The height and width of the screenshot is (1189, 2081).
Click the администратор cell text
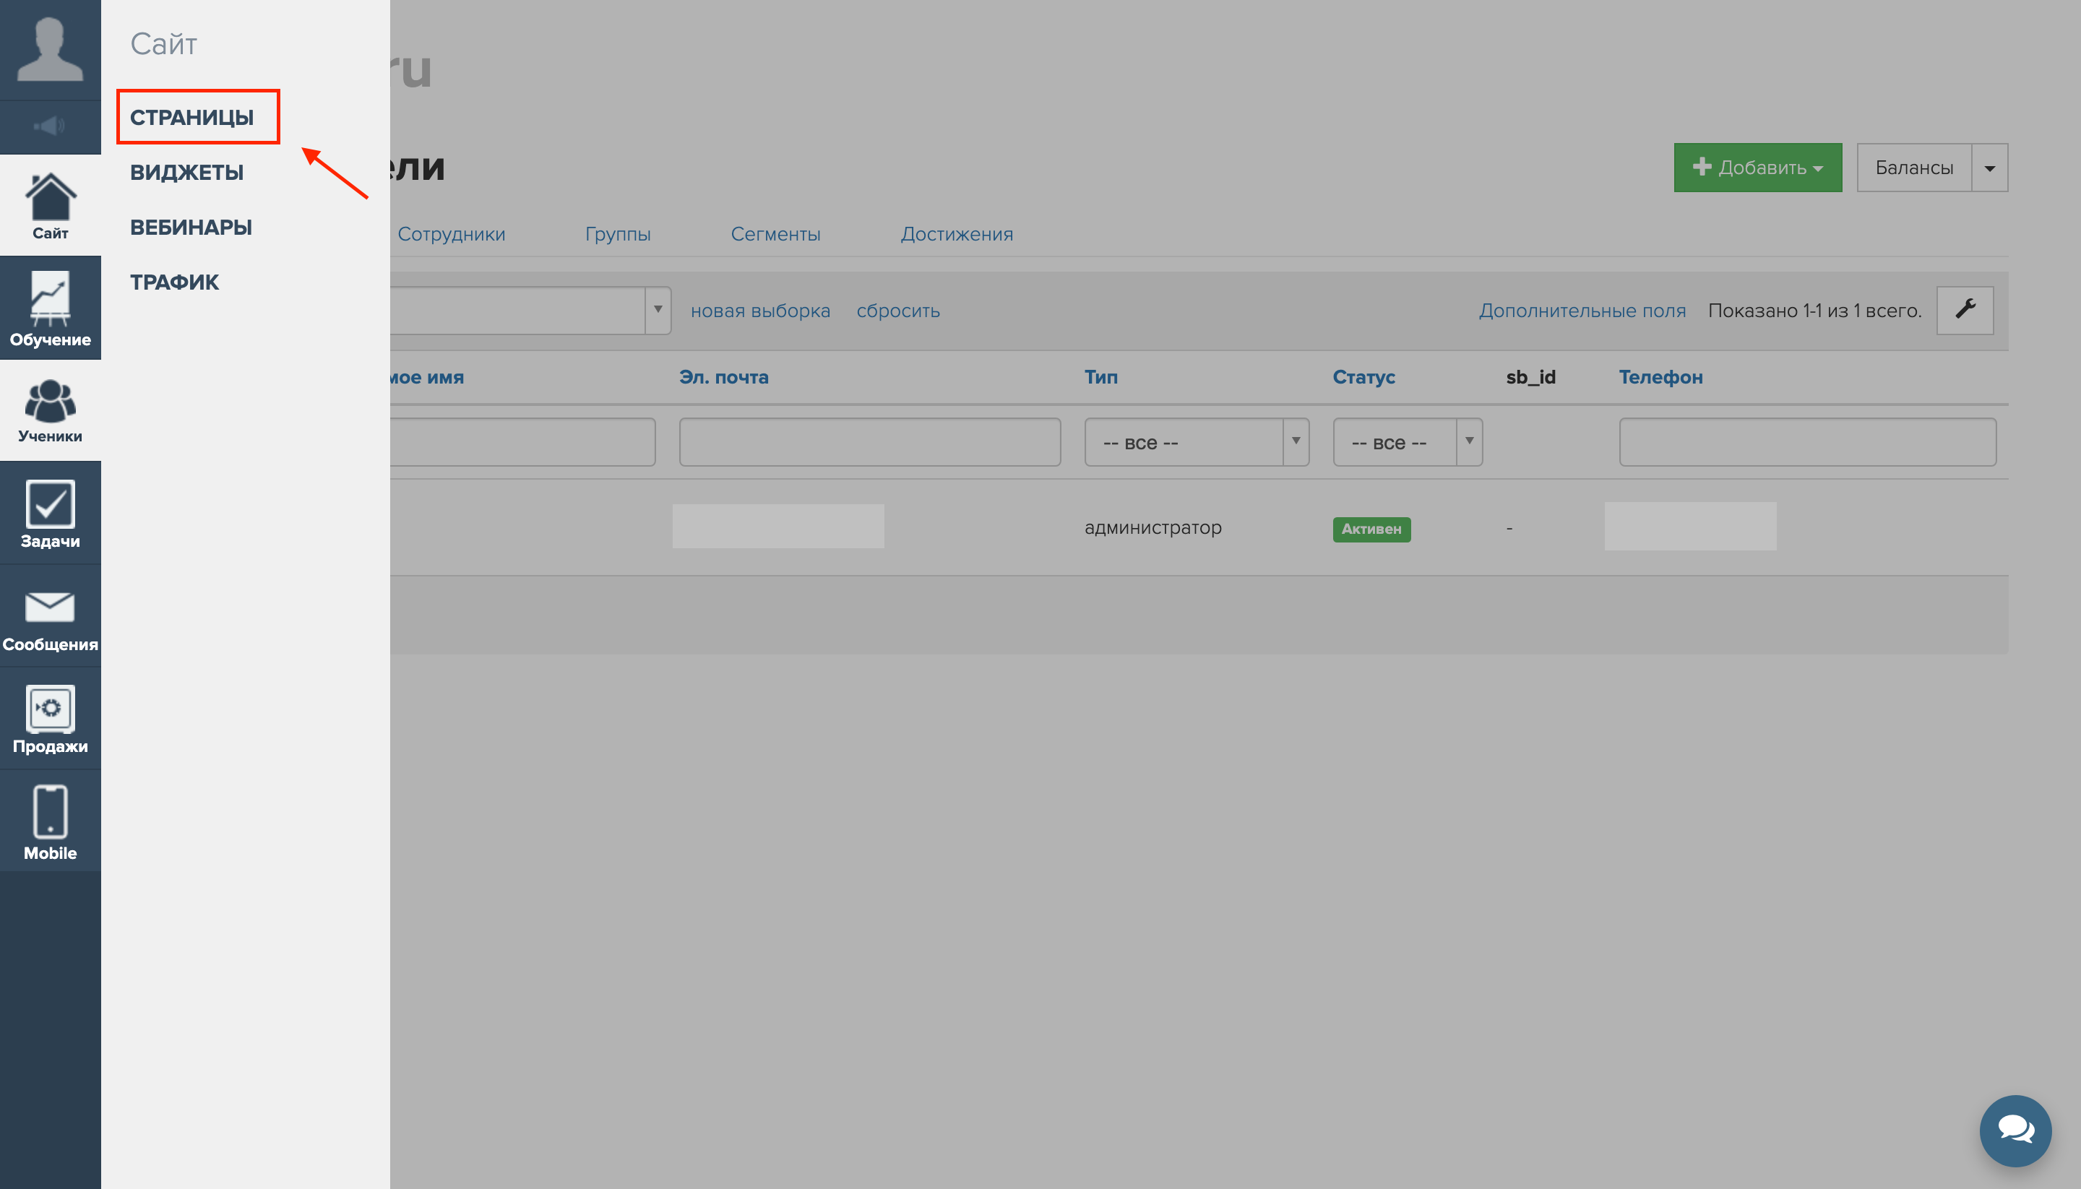point(1152,528)
